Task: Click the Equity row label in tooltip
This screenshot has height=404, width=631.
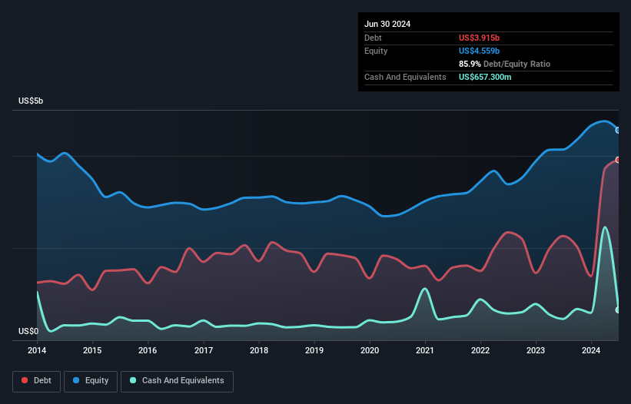Action: click(376, 51)
